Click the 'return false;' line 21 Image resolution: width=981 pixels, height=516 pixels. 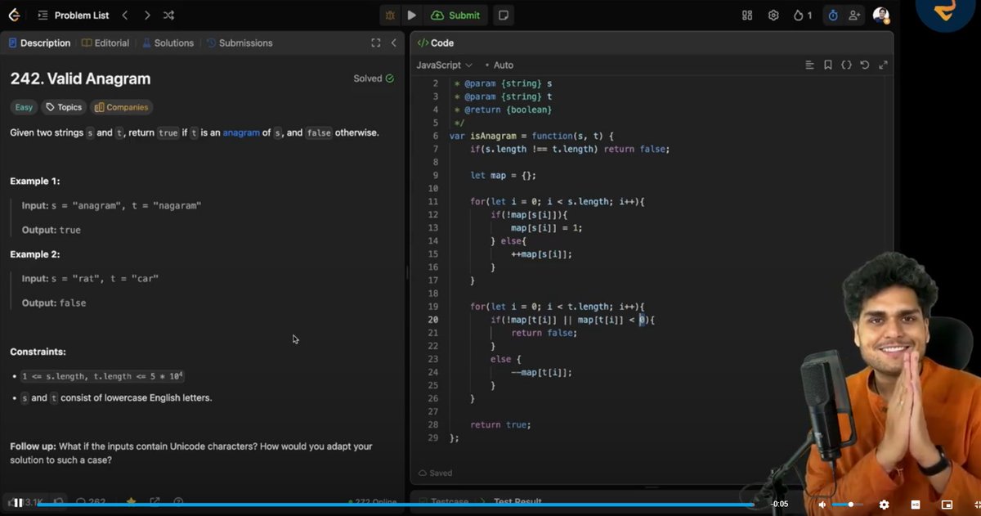[x=544, y=333]
